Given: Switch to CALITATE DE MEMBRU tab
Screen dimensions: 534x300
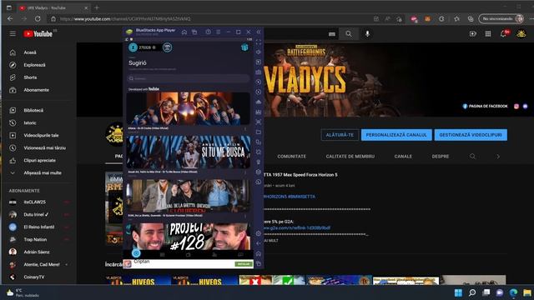Looking at the screenshot, I should coord(350,157).
